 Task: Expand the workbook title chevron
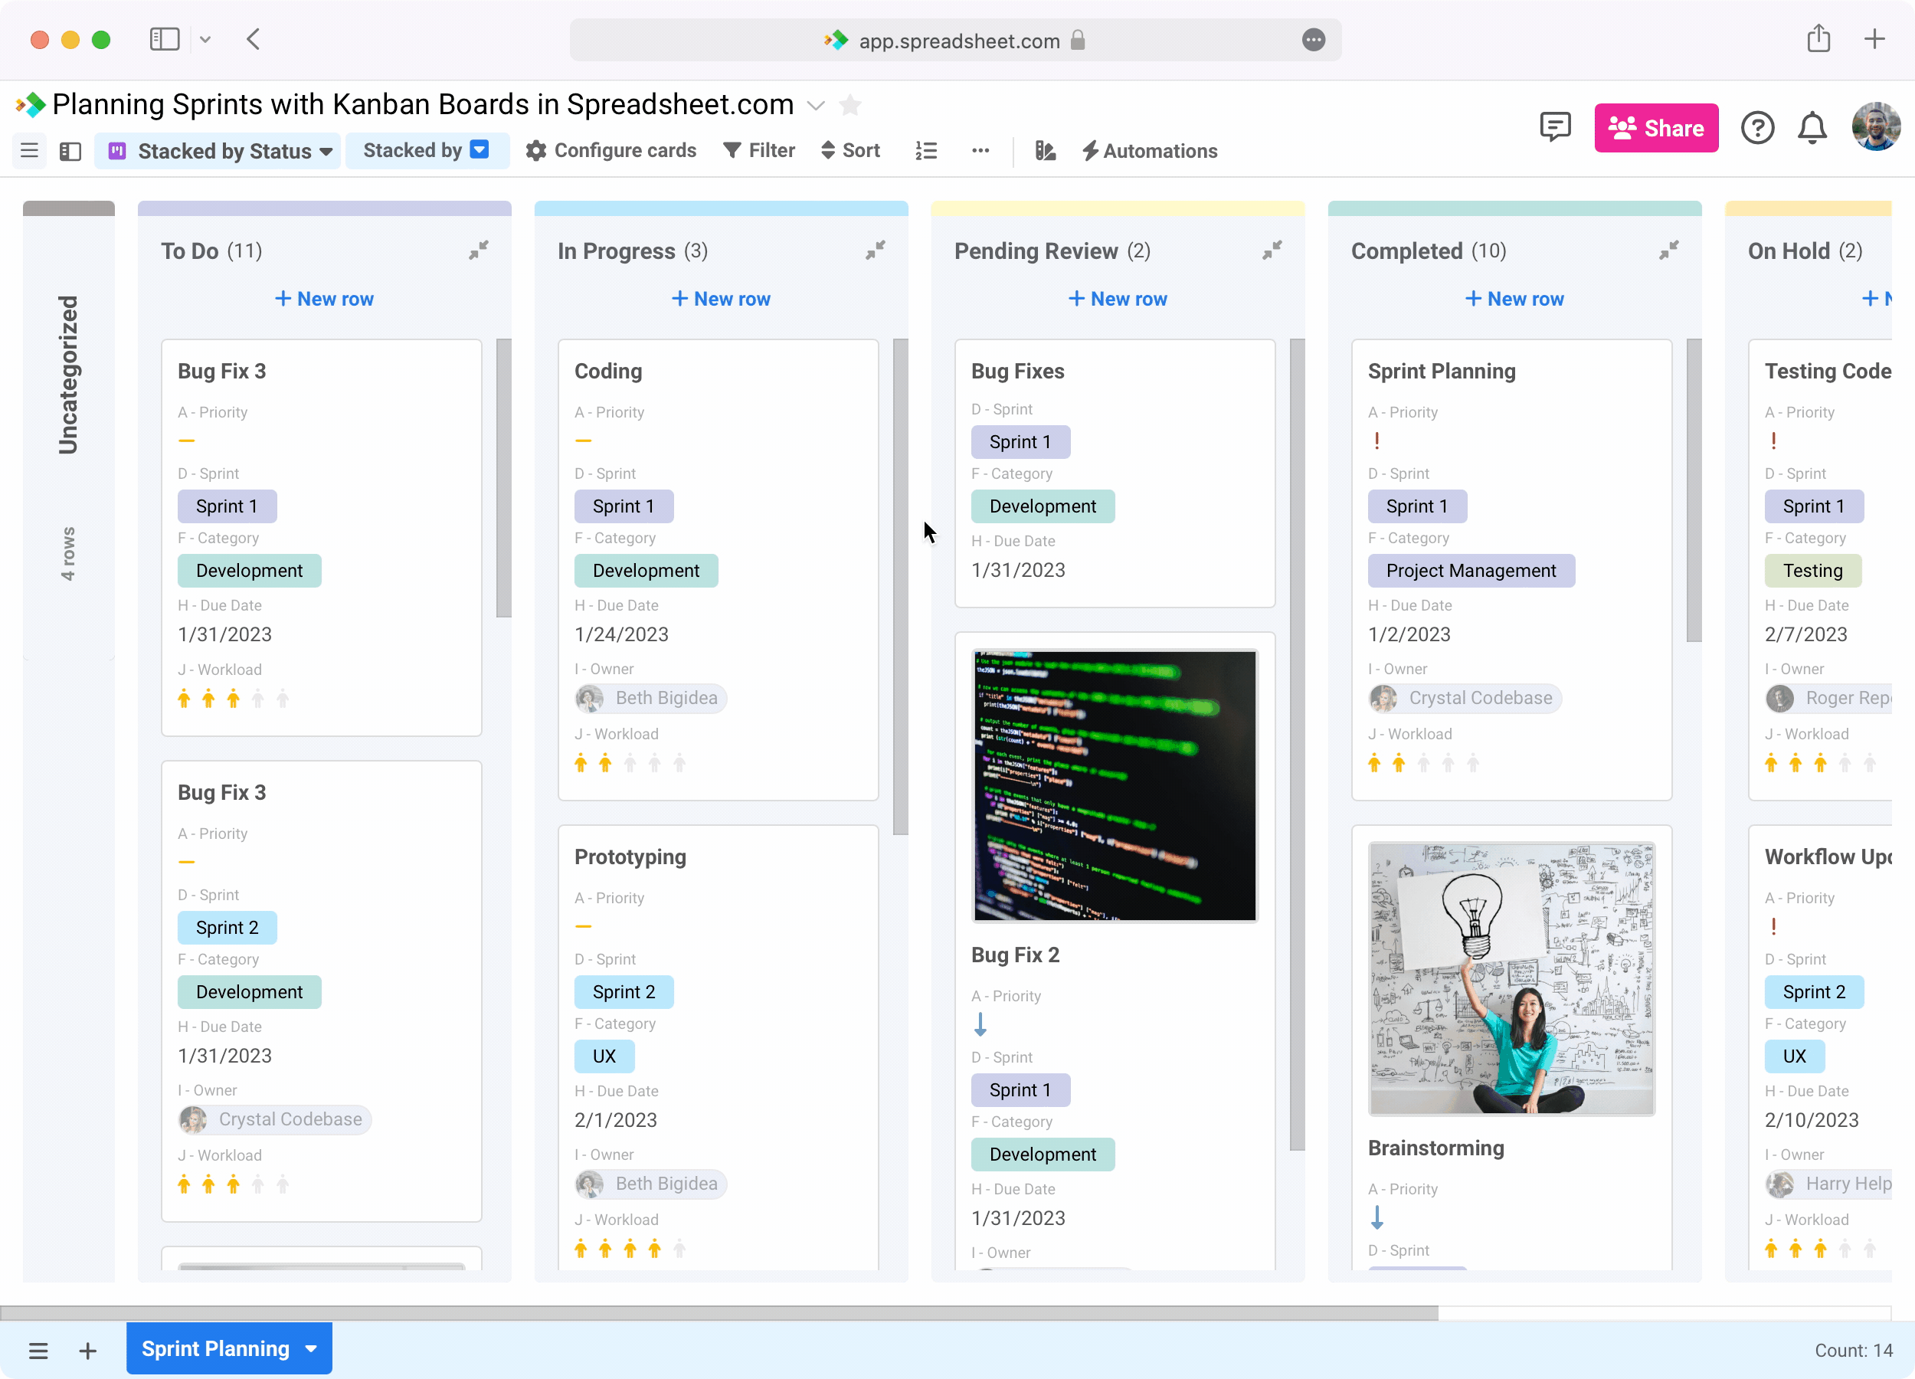coord(816,105)
